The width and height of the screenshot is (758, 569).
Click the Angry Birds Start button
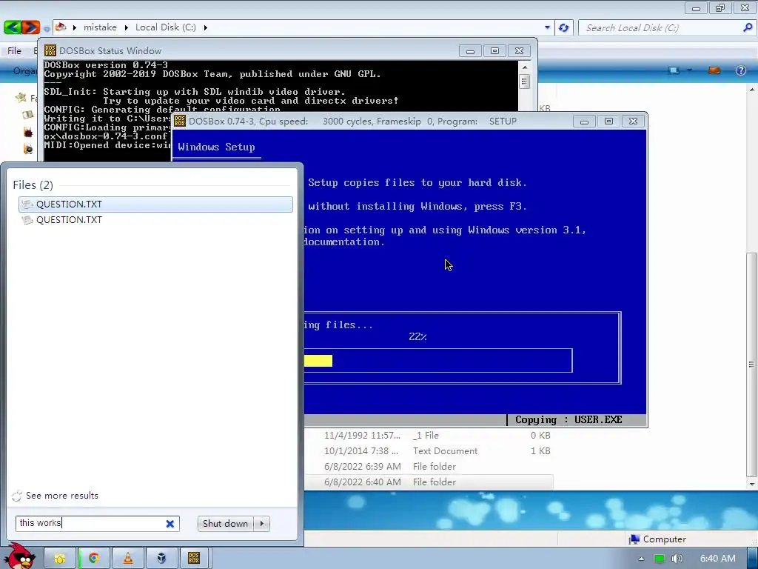tap(21, 556)
